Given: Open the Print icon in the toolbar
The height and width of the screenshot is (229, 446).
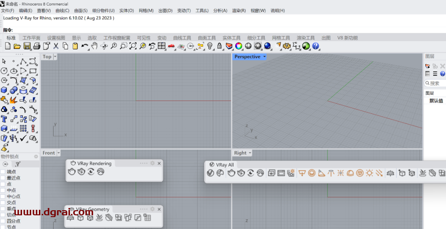Looking at the screenshot, I should point(37,46).
